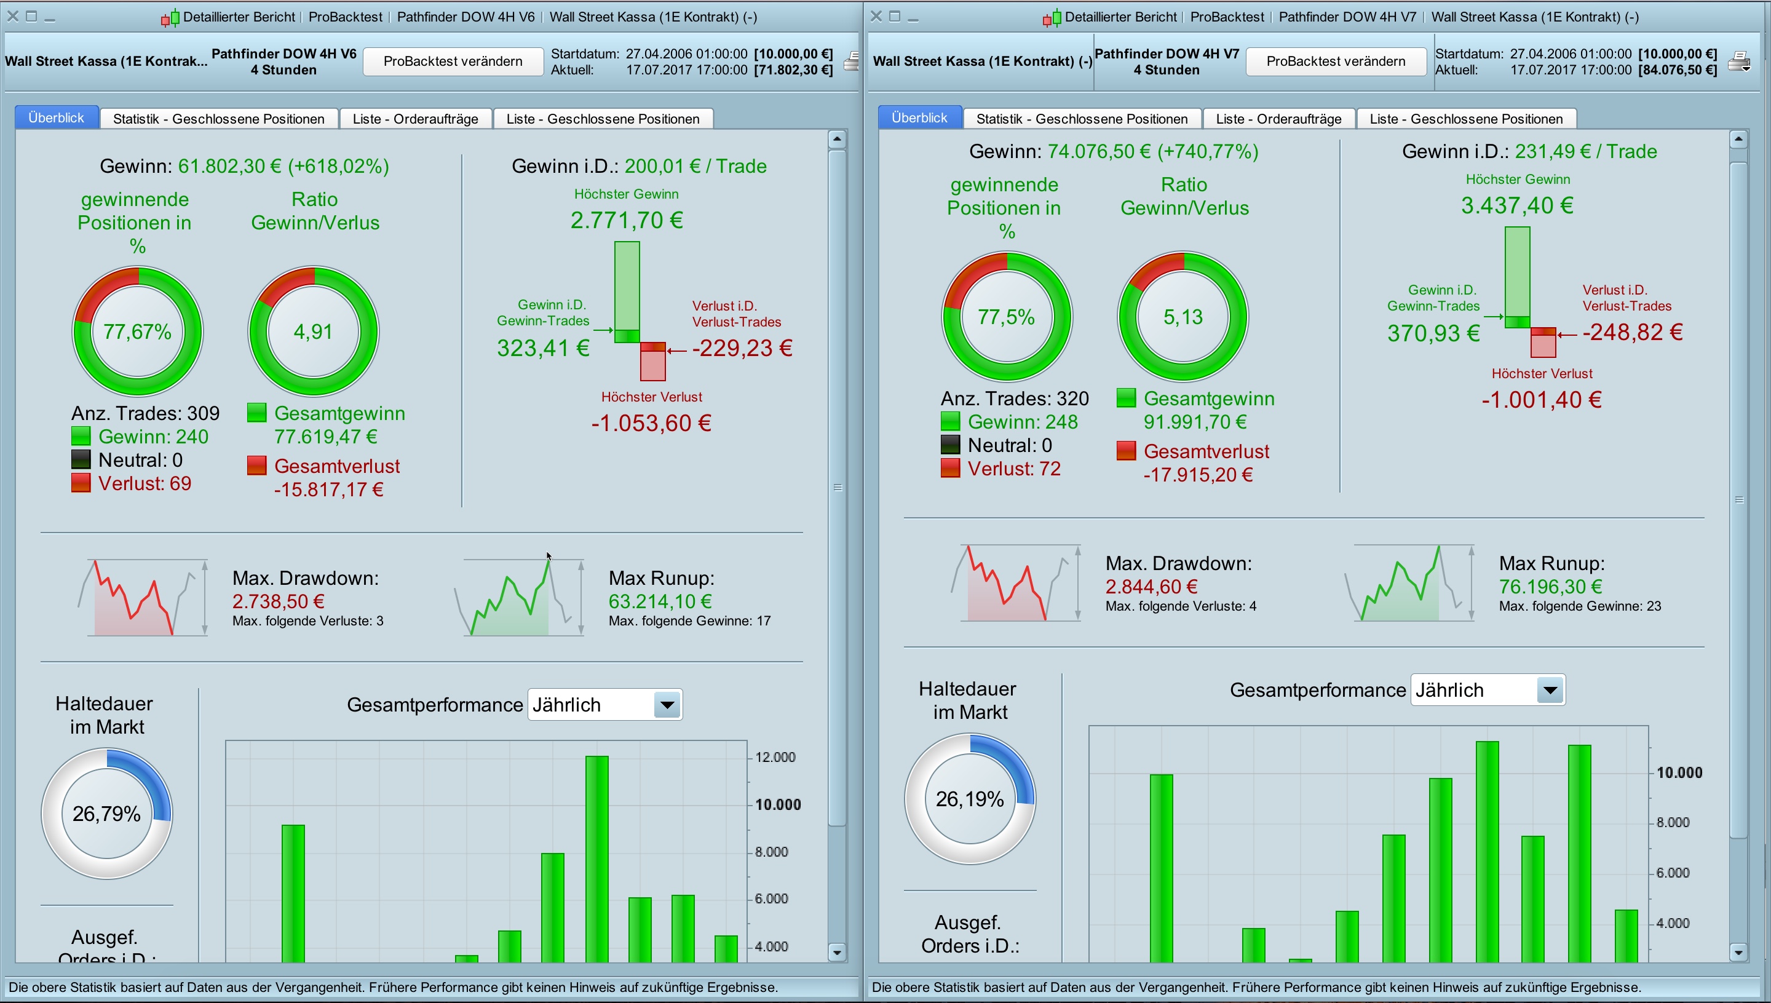
Task: Click the candlestick icon in V6 title bar
Action: 170,18
